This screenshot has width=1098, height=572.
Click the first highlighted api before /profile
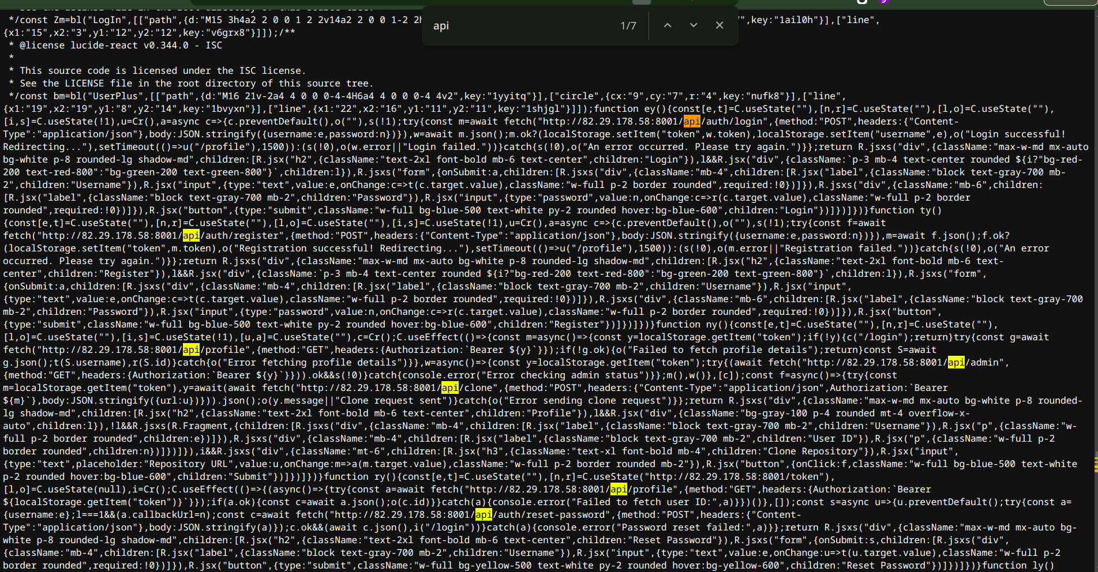(x=191, y=349)
